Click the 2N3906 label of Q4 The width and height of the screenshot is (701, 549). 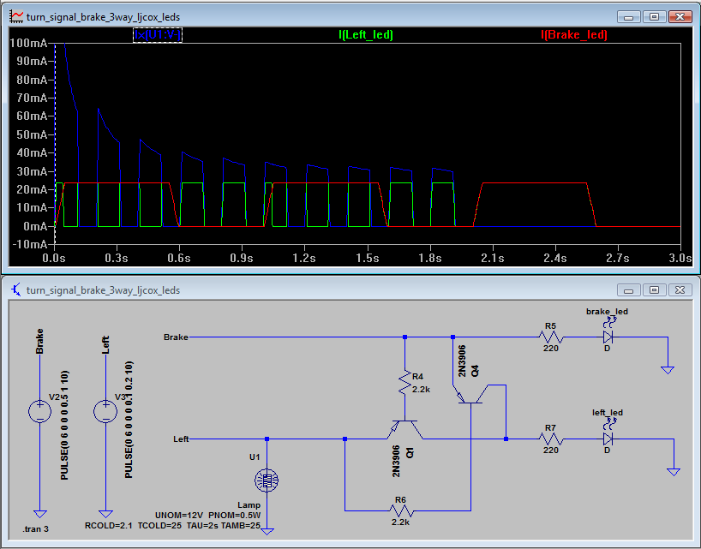(462, 361)
